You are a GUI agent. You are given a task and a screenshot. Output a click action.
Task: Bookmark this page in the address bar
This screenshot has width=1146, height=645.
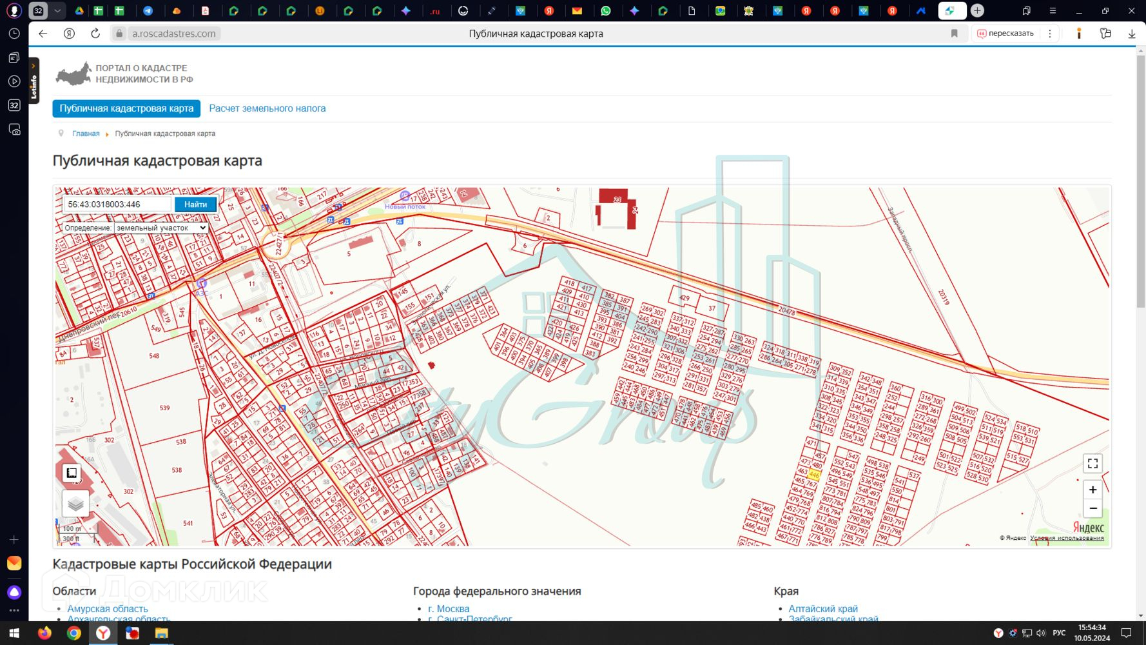click(x=954, y=34)
